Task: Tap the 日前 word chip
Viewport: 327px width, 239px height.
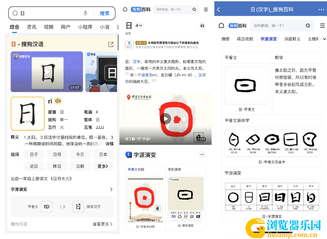Action: pos(80,166)
